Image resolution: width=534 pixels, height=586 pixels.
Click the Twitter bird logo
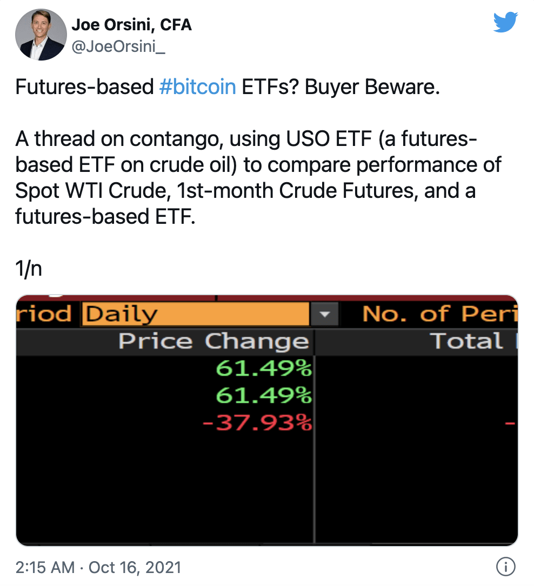coord(505,22)
